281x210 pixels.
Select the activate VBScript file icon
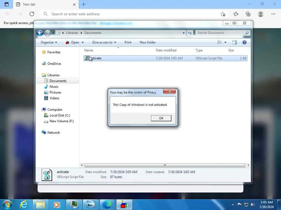point(87,58)
